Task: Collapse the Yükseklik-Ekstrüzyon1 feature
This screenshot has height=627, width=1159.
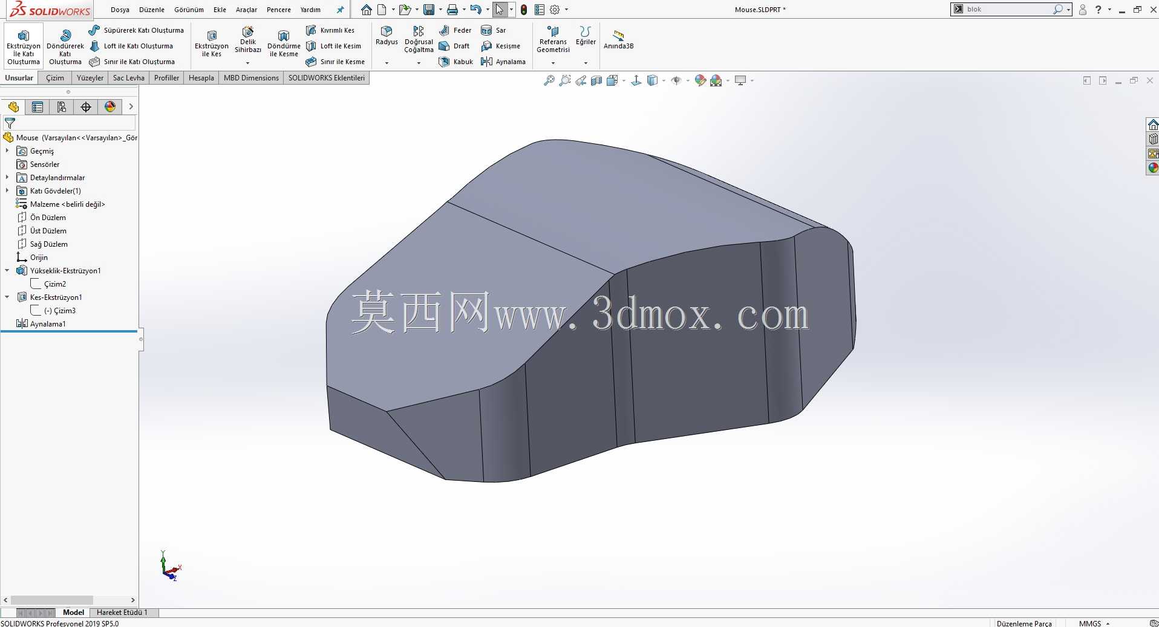Action: point(7,270)
